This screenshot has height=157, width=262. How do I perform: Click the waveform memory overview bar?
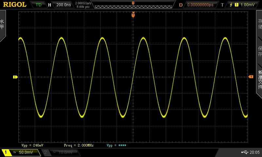[133, 7]
